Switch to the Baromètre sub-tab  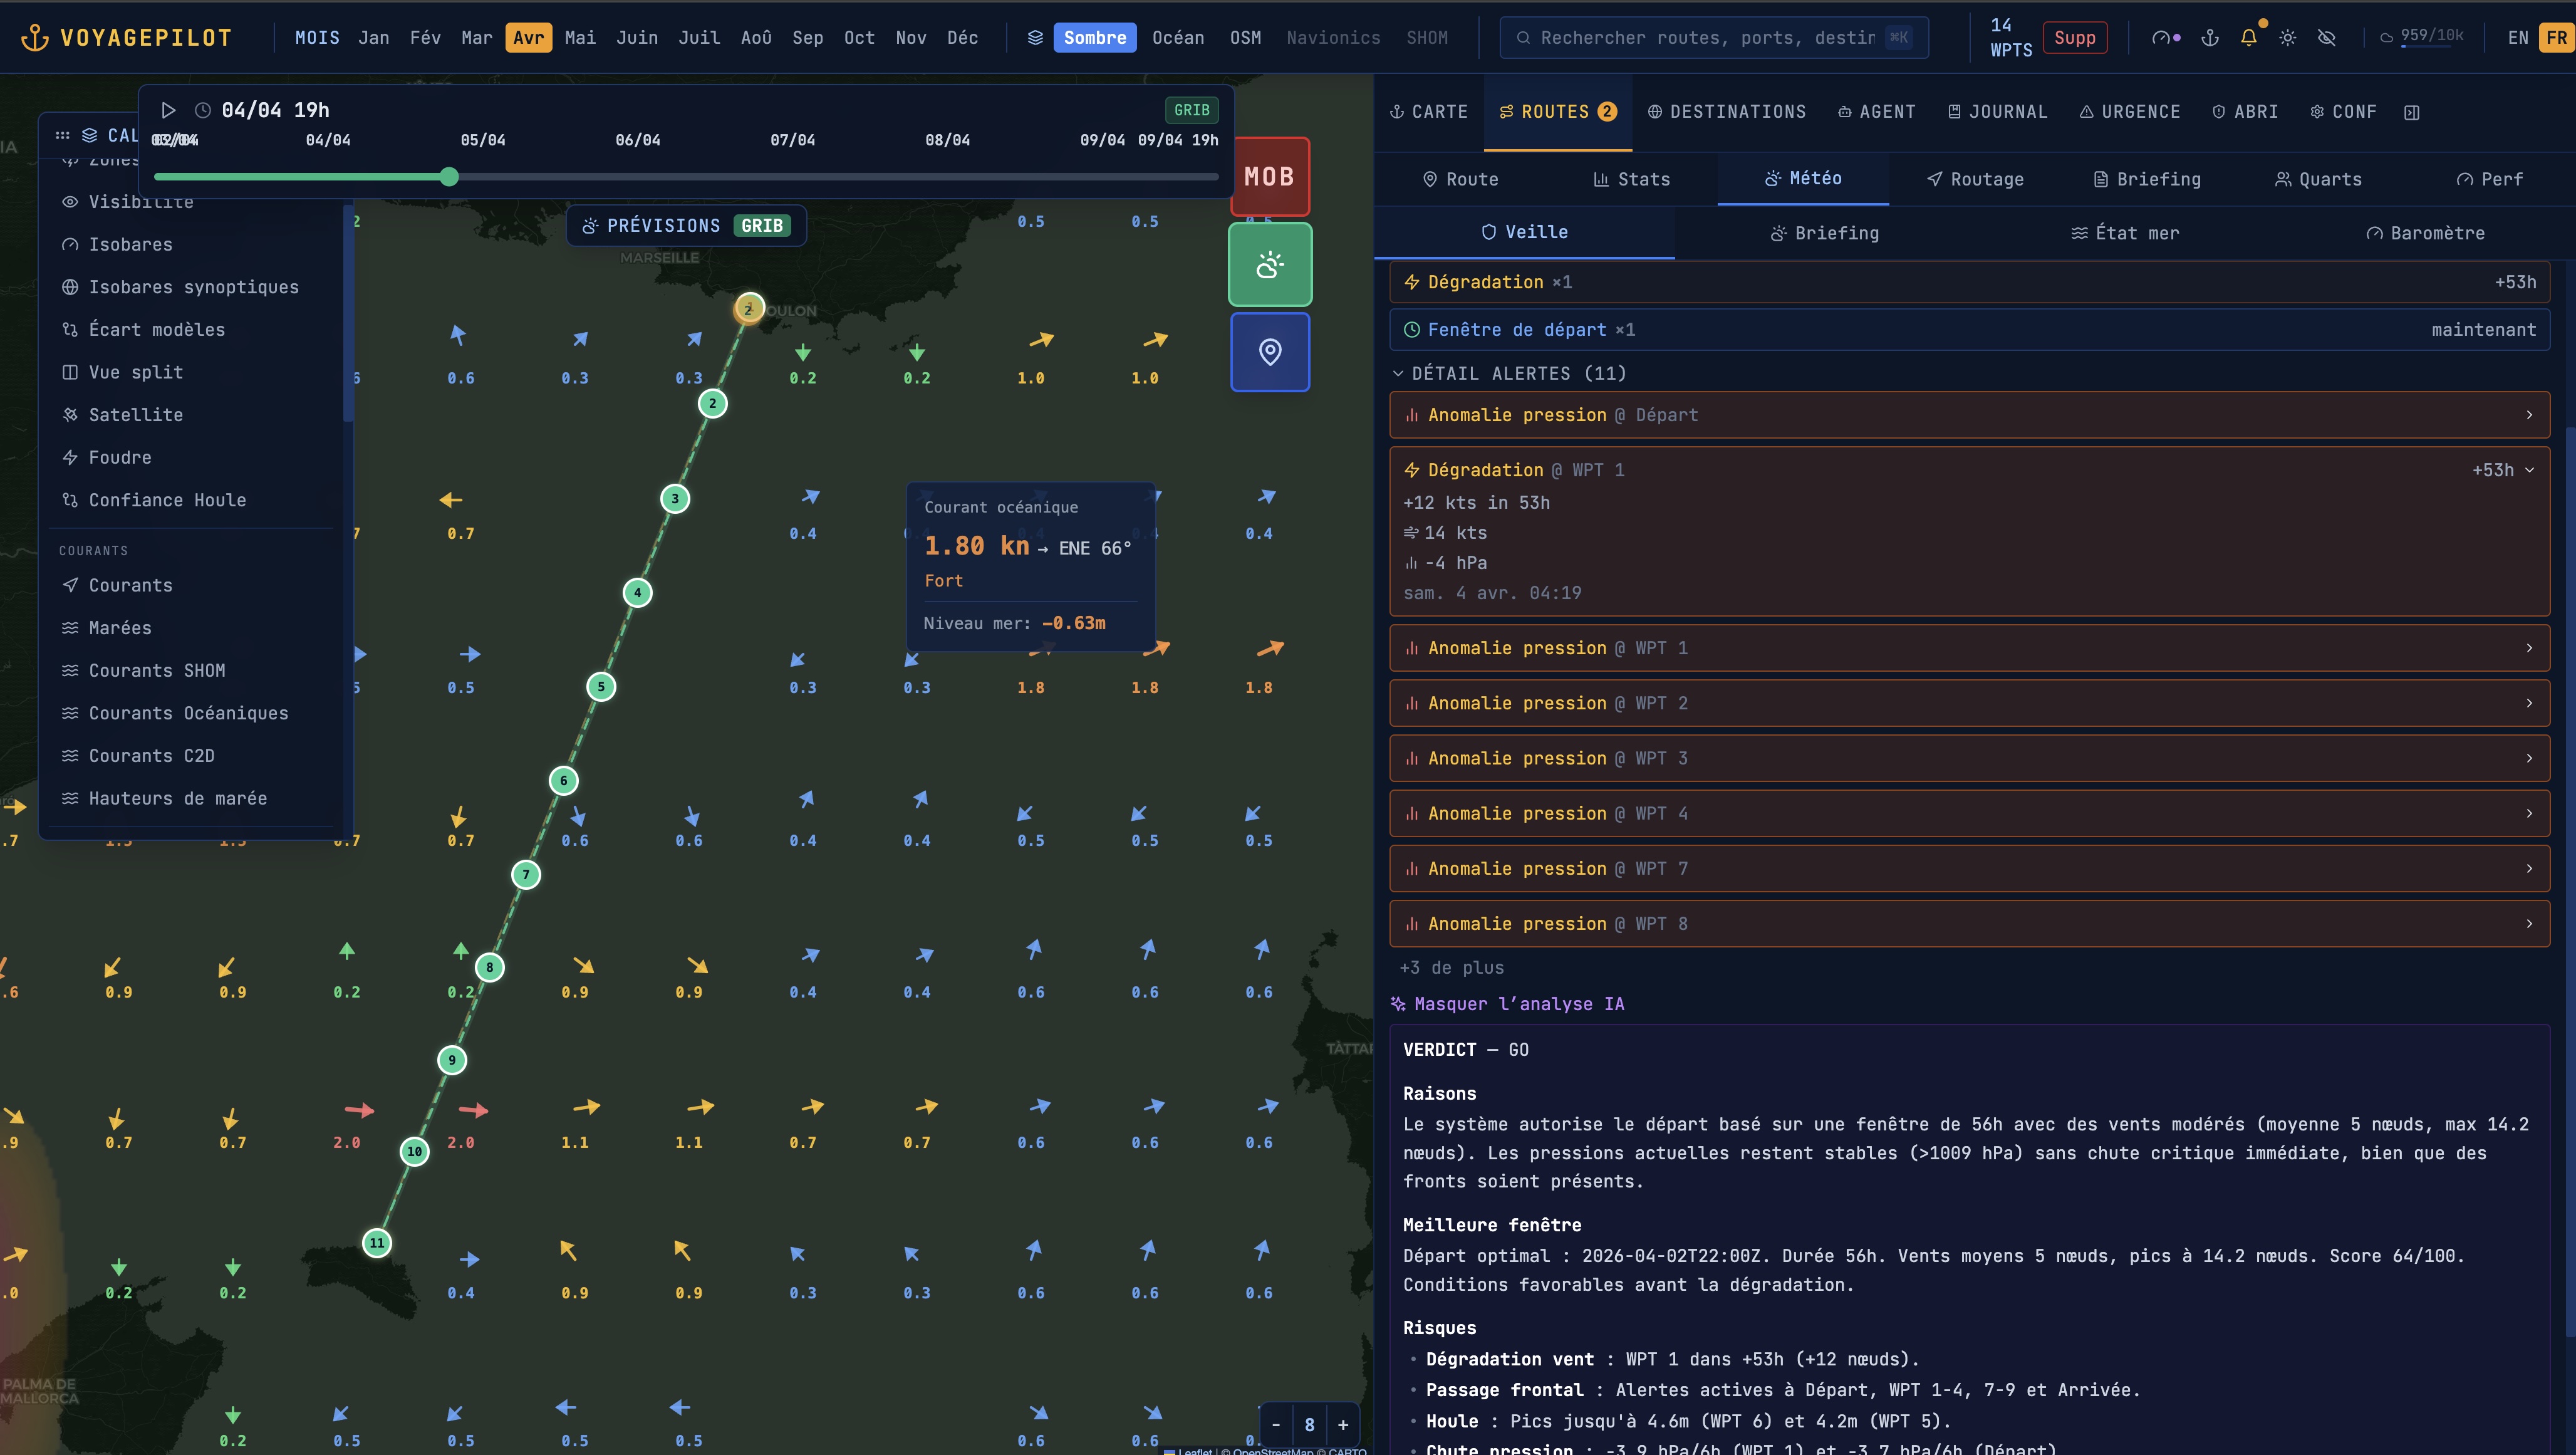pos(2425,233)
